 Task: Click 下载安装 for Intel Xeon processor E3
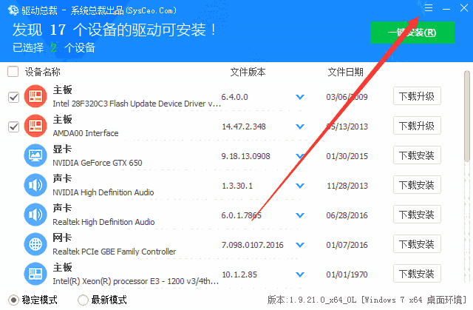pos(417,274)
